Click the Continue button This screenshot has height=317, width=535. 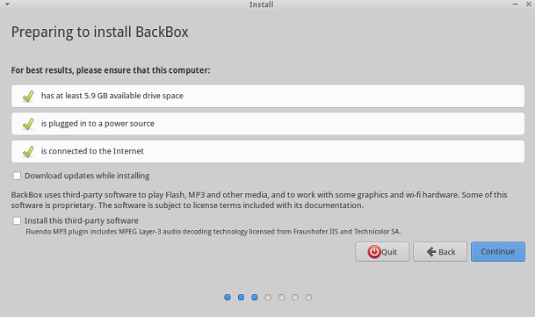498,252
